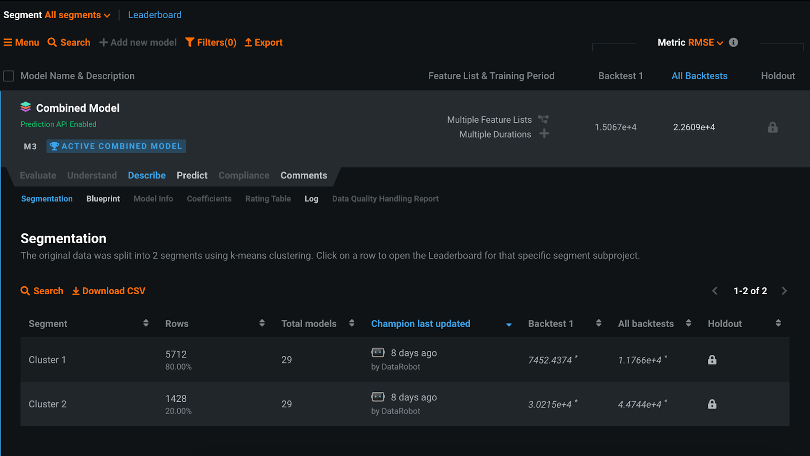Sort table by Backtest 1 arrows
The height and width of the screenshot is (456, 810).
[x=599, y=323]
